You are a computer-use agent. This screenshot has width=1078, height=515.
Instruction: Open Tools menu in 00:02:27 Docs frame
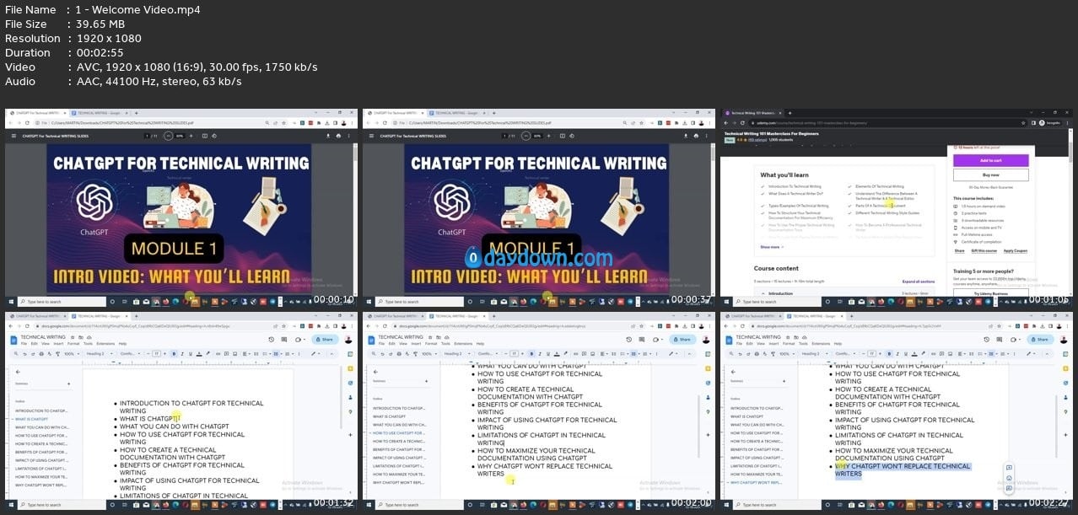[803, 344]
